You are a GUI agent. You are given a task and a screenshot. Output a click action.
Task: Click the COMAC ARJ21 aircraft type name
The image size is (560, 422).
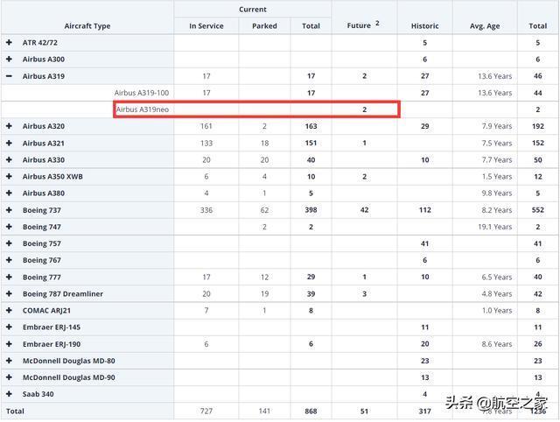(46, 311)
